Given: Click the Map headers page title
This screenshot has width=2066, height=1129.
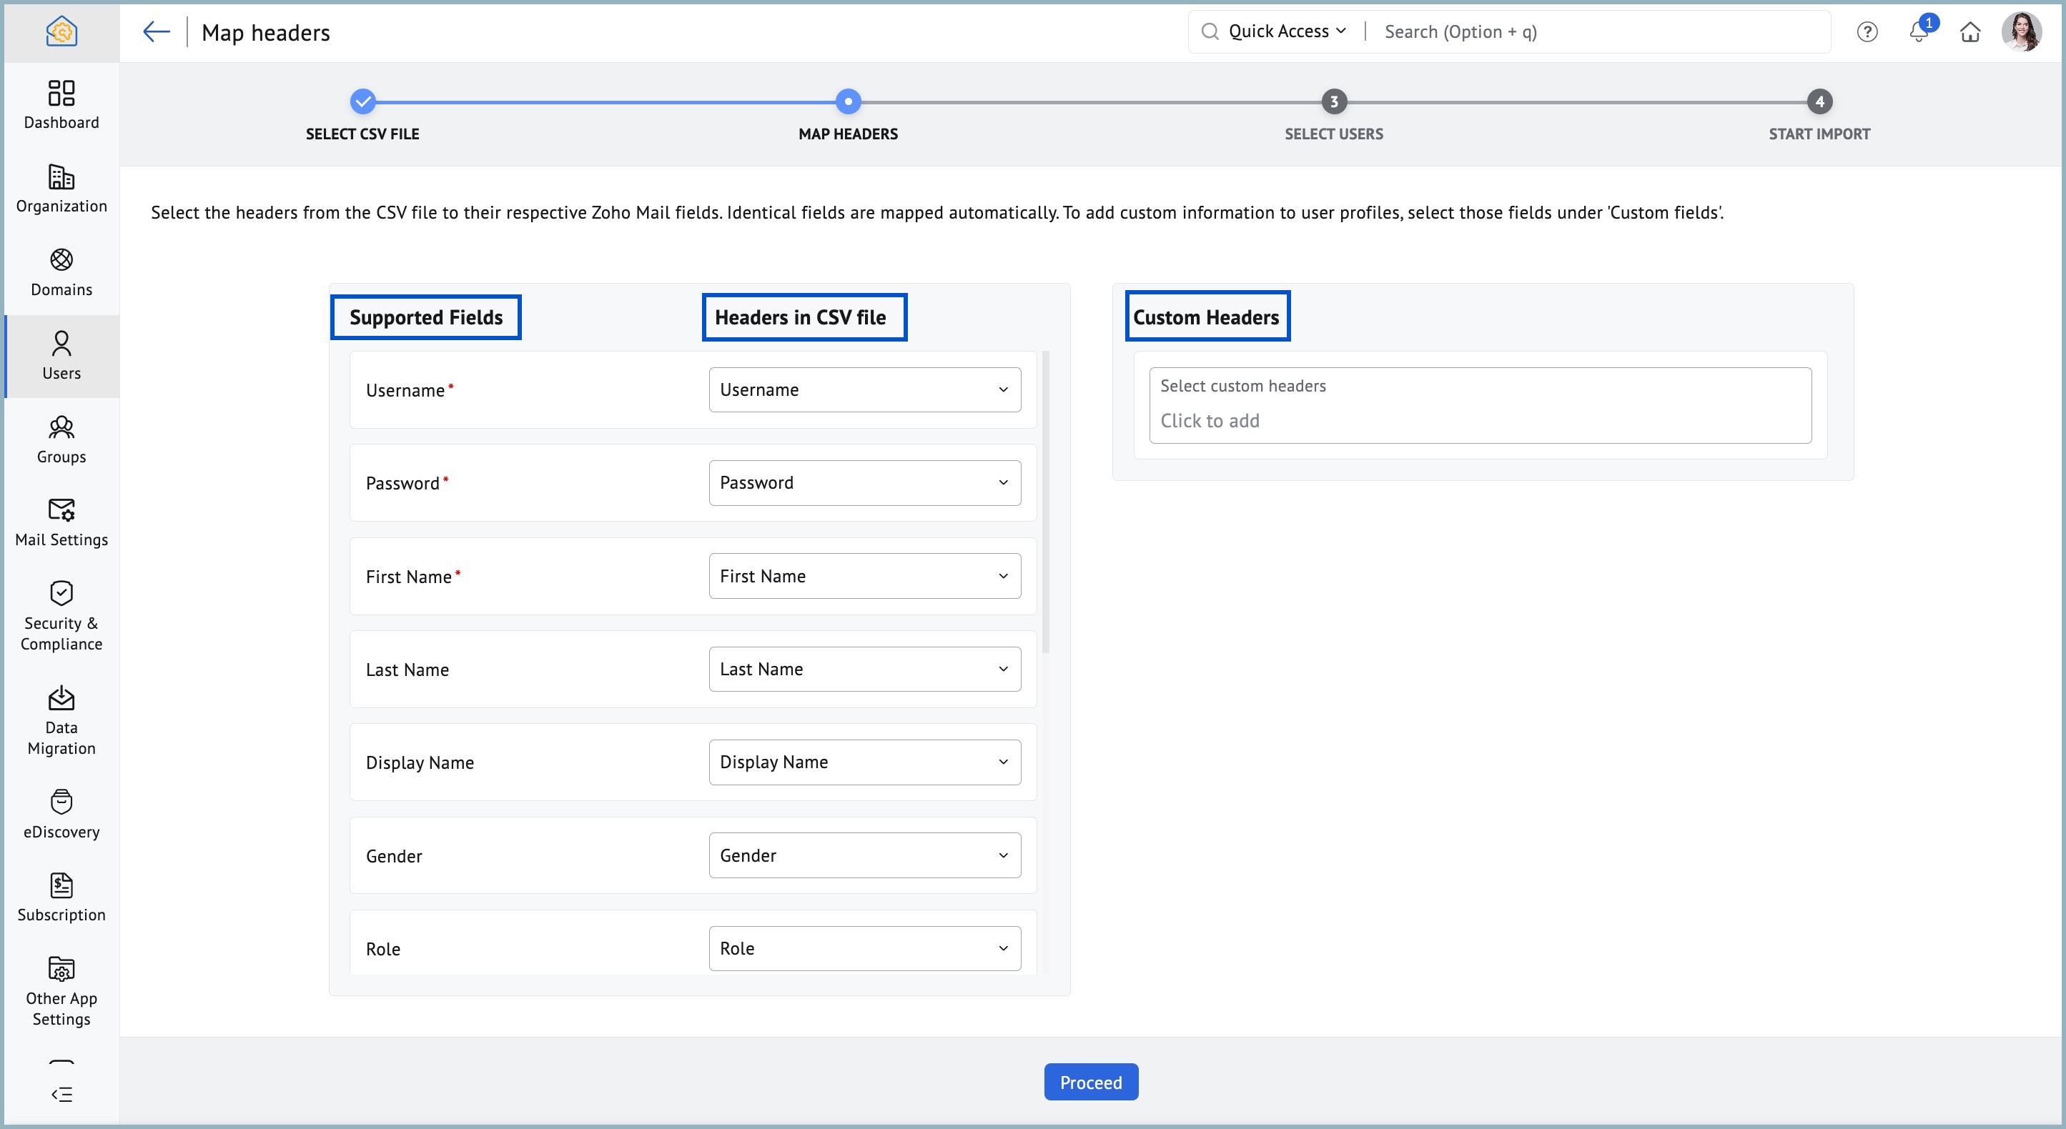Looking at the screenshot, I should point(265,33).
